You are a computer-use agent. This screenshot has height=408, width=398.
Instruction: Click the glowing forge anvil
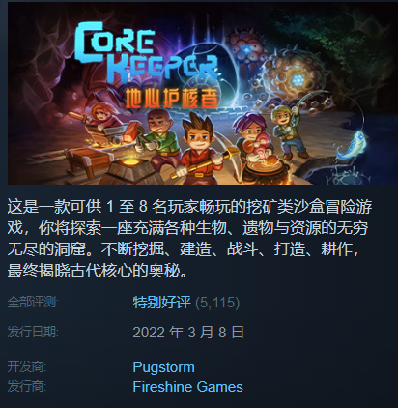132,167
